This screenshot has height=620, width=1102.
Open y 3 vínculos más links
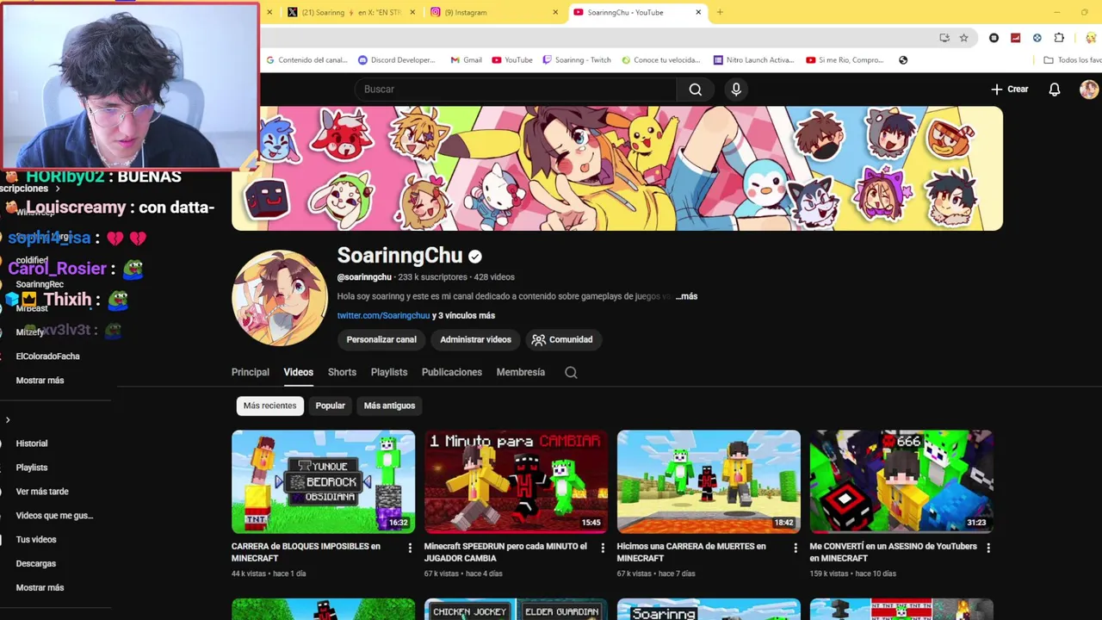(x=463, y=316)
